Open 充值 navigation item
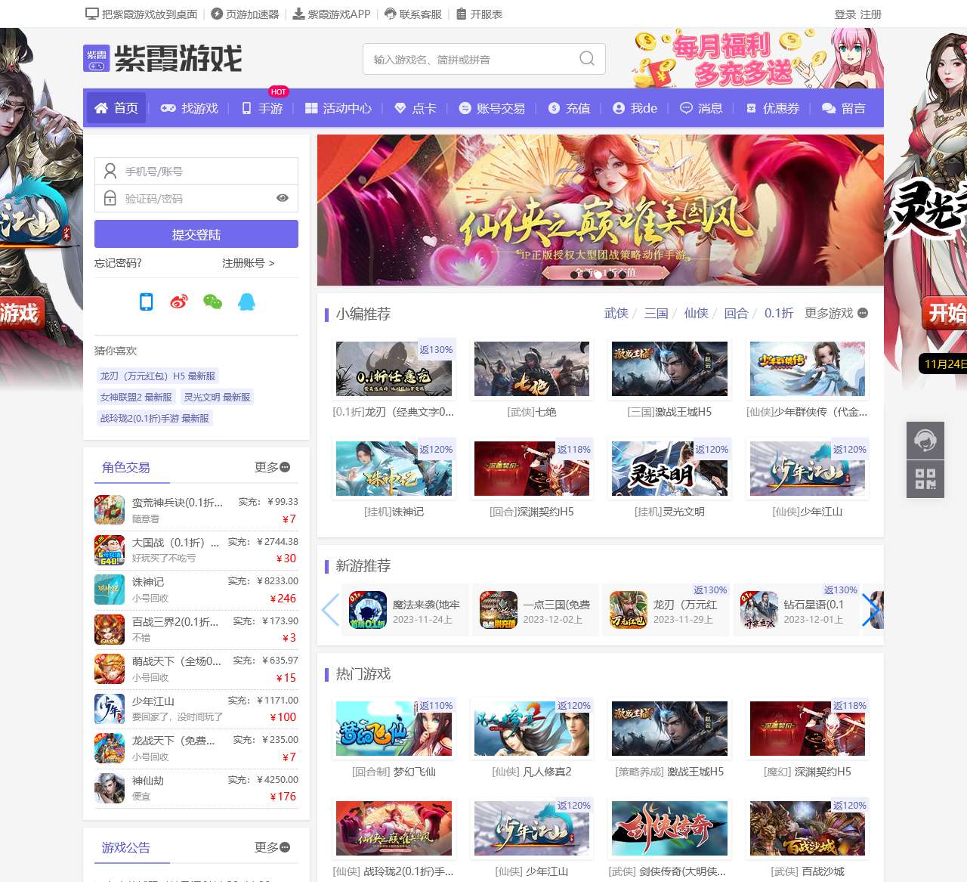Viewport: 967px width, 882px height. point(570,108)
